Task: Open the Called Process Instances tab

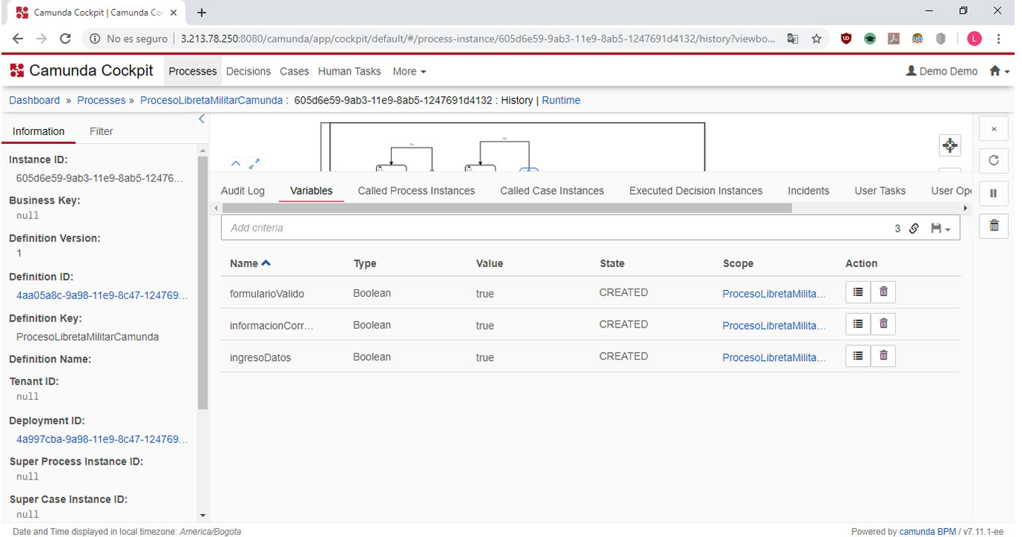Action: 416,191
